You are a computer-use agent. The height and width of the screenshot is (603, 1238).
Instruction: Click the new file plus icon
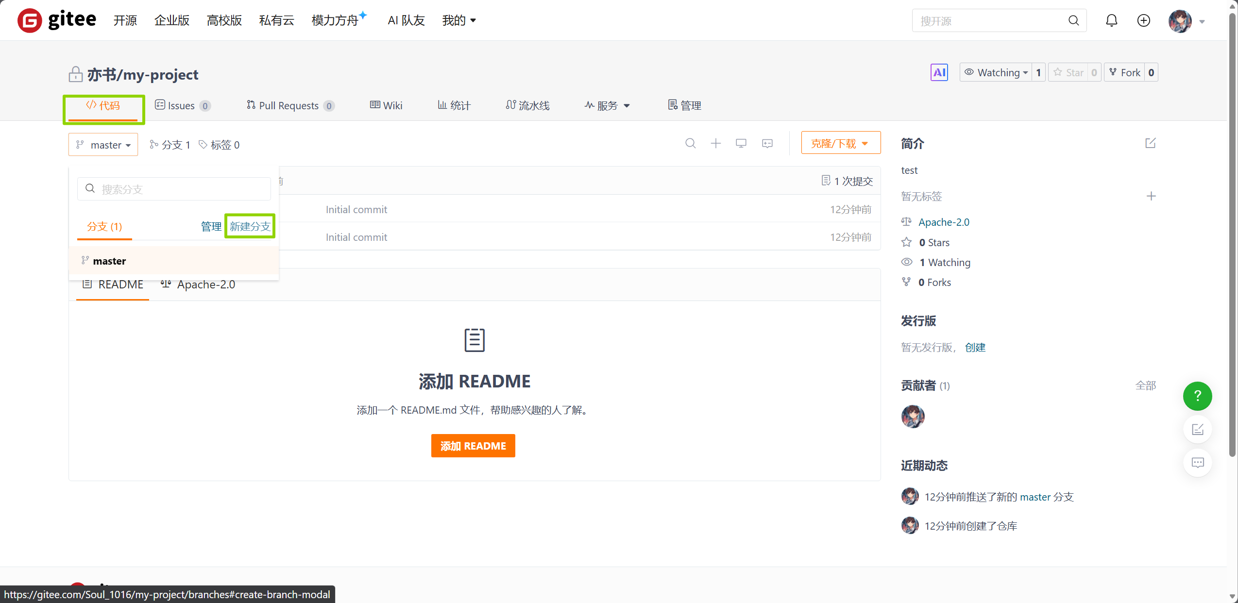point(715,143)
